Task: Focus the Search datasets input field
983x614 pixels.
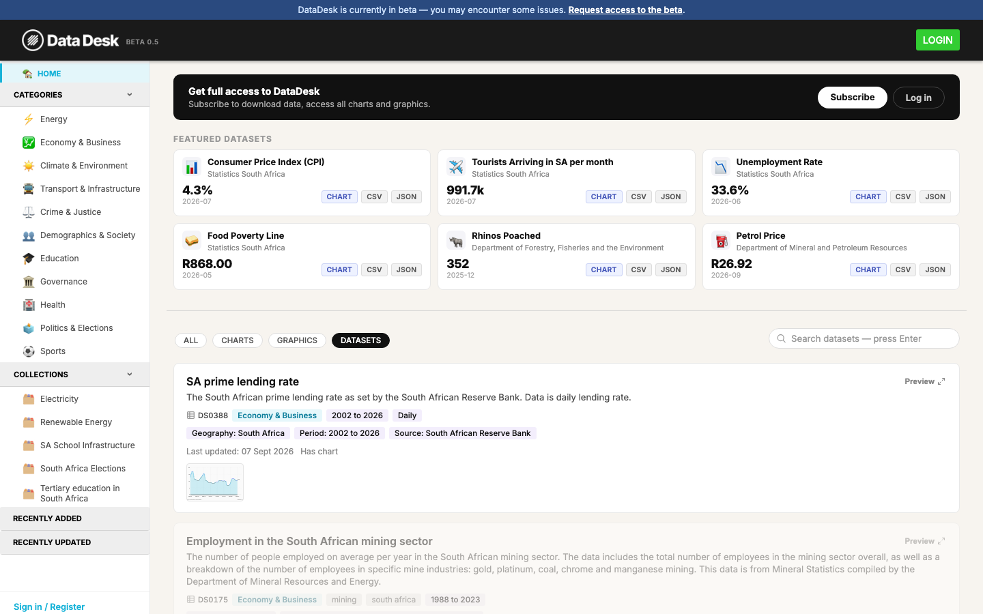Action: pyautogui.click(x=864, y=338)
